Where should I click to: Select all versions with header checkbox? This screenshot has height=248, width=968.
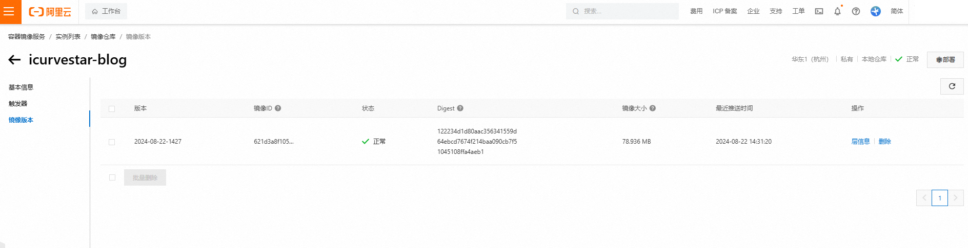[x=112, y=109]
